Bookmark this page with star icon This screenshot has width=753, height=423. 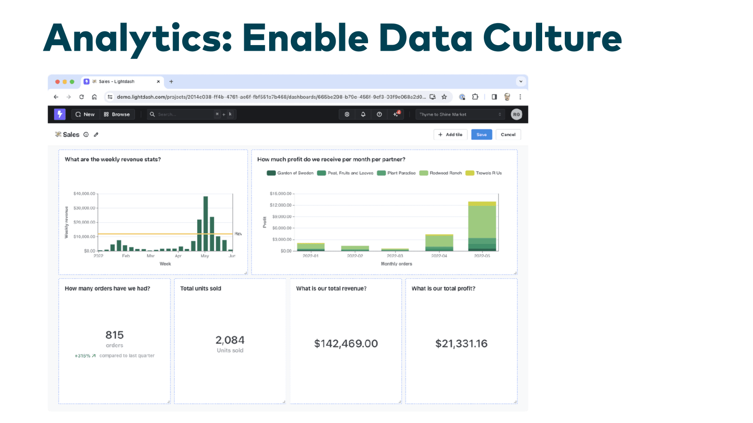pos(444,97)
